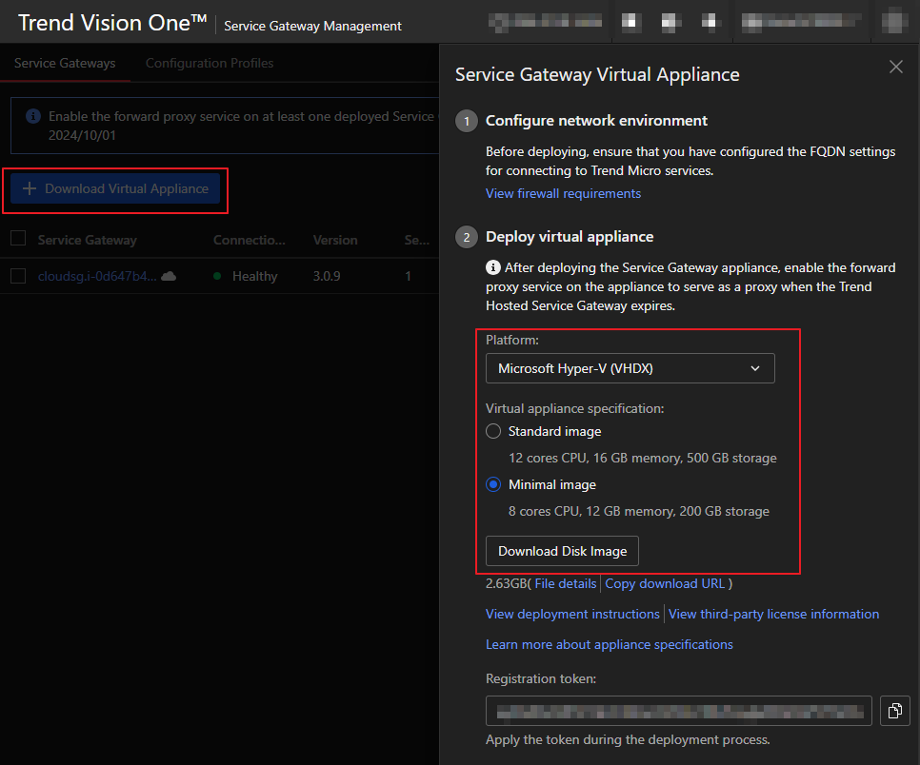The width and height of the screenshot is (920, 765).
Task: Copy the registration token with the copy icon
Action: click(x=895, y=711)
